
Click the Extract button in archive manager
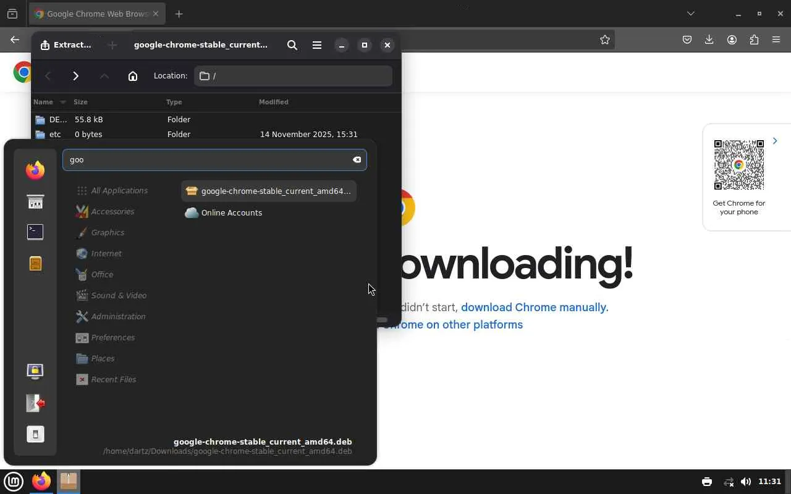pyautogui.click(x=66, y=45)
